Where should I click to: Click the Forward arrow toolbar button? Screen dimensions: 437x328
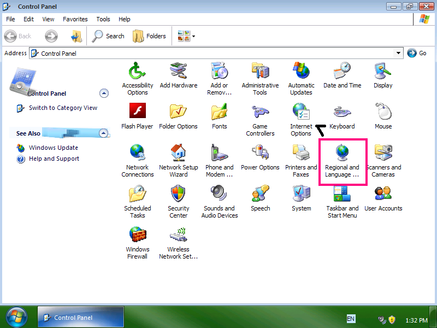pos(51,36)
